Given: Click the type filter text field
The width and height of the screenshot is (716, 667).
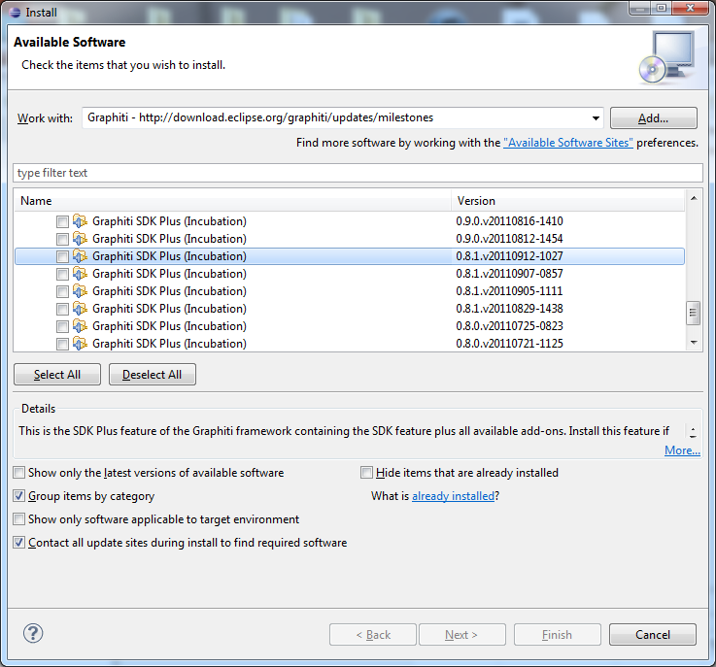Looking at the screenshot, I should [x=358, y=173].
